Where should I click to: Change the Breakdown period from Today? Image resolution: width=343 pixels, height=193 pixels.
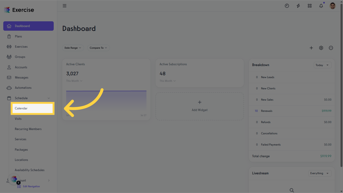point(322,65)
